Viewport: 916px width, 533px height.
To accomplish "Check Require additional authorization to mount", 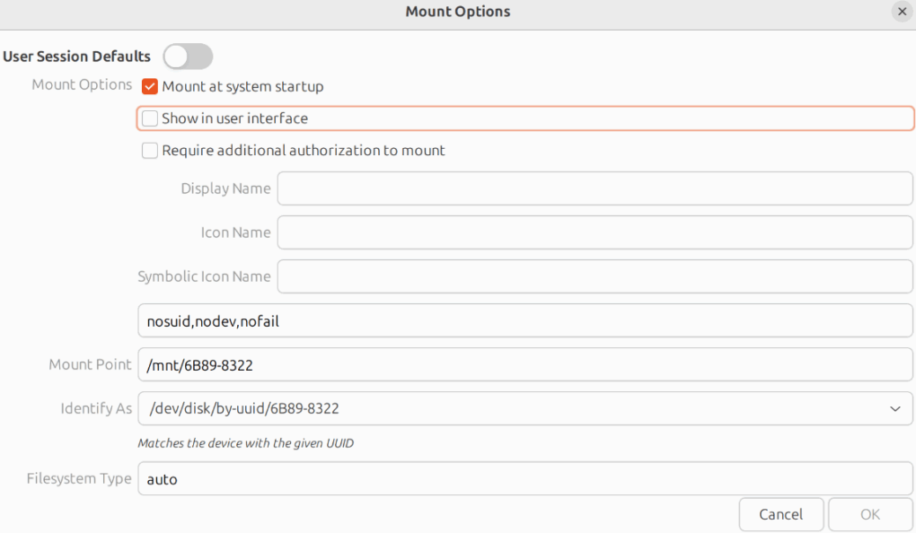I will (x=151, y=151).
